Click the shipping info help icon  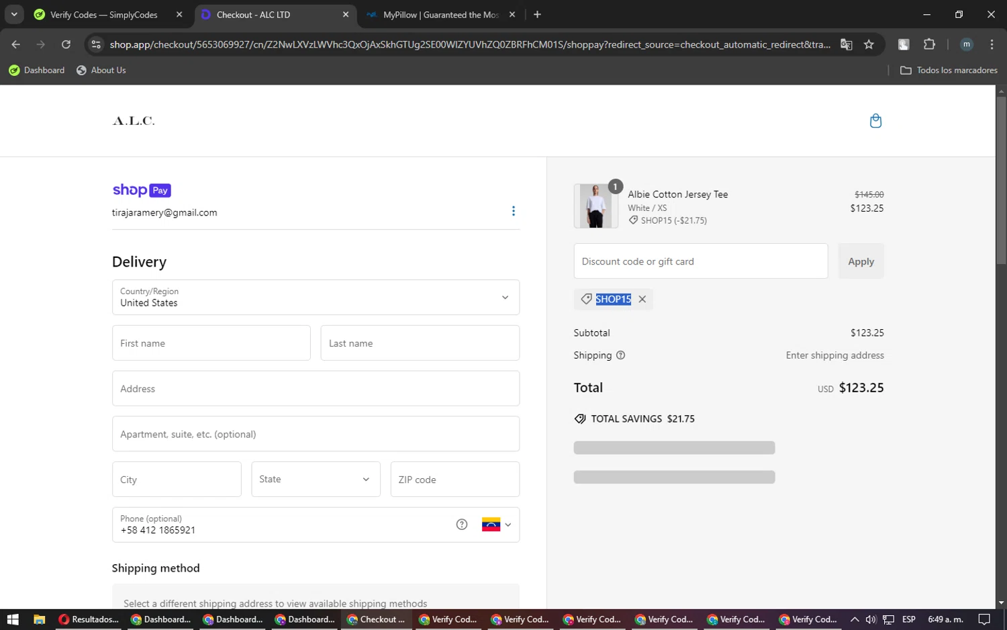pyautogui.click(x=620, y=355)
